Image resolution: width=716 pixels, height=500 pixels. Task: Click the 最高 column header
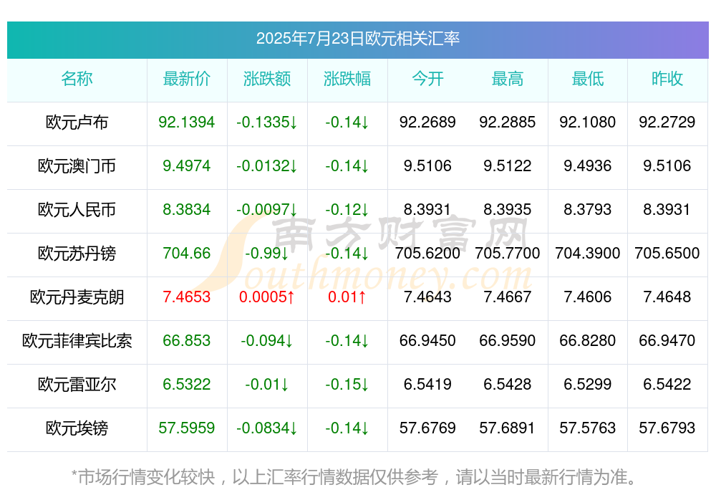[x=508, y=79]
